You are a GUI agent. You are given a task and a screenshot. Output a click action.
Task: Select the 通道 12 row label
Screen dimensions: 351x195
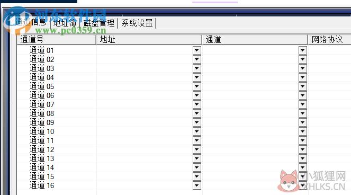[x=42, y=149]
